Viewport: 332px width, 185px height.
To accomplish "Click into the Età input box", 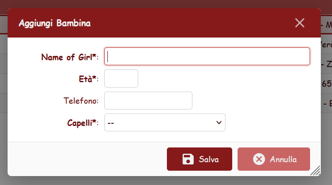I will click(121, 79).
